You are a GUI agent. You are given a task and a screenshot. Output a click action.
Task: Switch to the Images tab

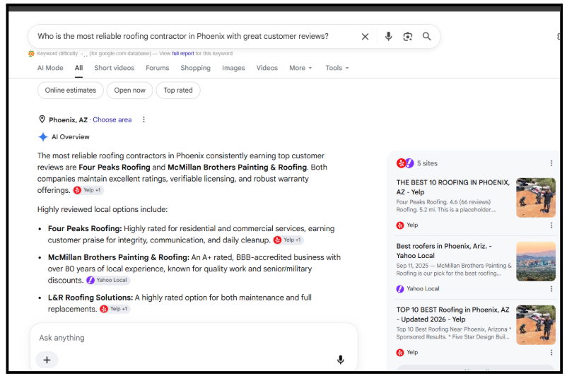tap(233, 68)
